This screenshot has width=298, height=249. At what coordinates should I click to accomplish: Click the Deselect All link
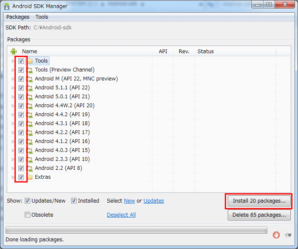[x=121, y=215]
